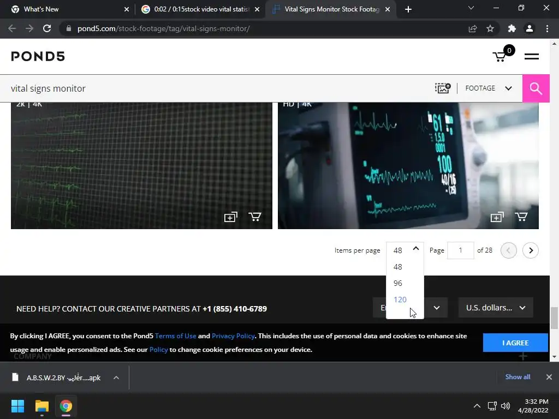This screenshot has width=559, height=419.
Task: Open the hamburger menu in Pond5 header
Action: 531,56
